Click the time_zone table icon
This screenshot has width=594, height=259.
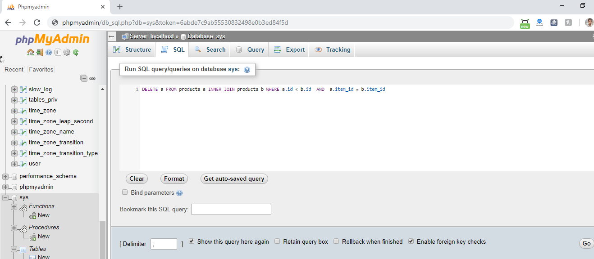pos(23,111)
